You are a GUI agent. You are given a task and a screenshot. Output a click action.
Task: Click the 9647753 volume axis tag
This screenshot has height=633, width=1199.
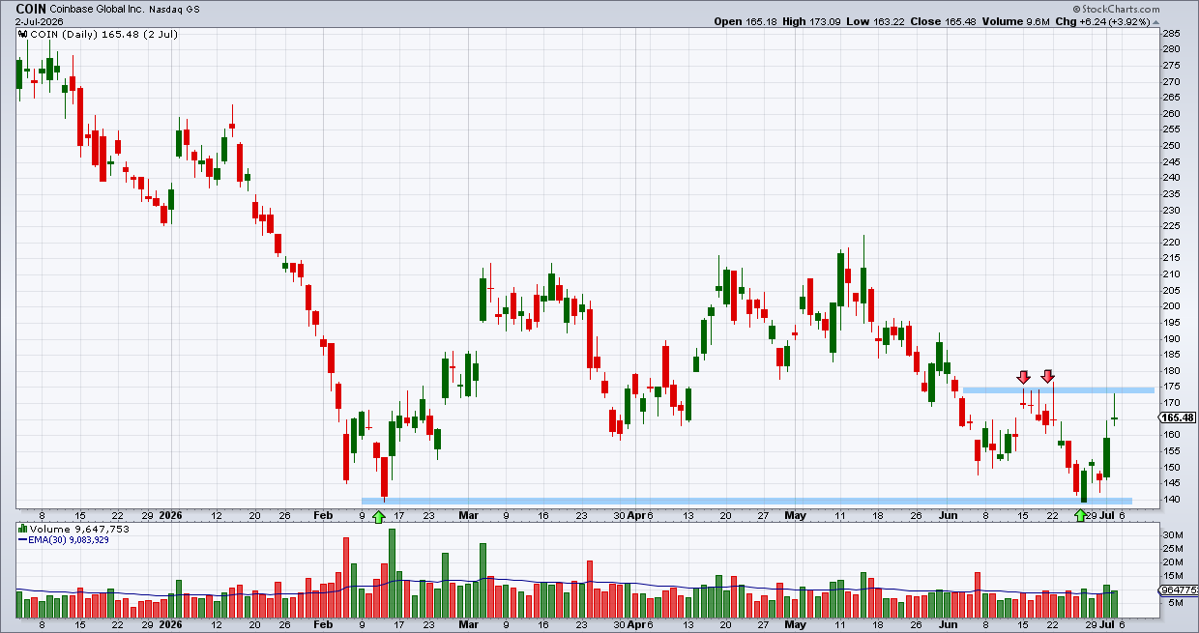(x=1178, y=590)
